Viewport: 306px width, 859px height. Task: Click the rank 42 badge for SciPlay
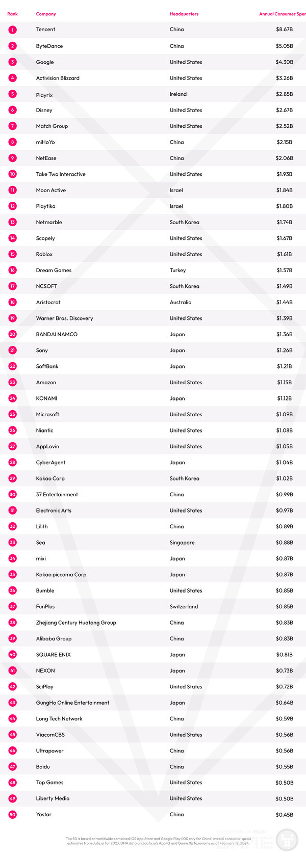[12, 687]
